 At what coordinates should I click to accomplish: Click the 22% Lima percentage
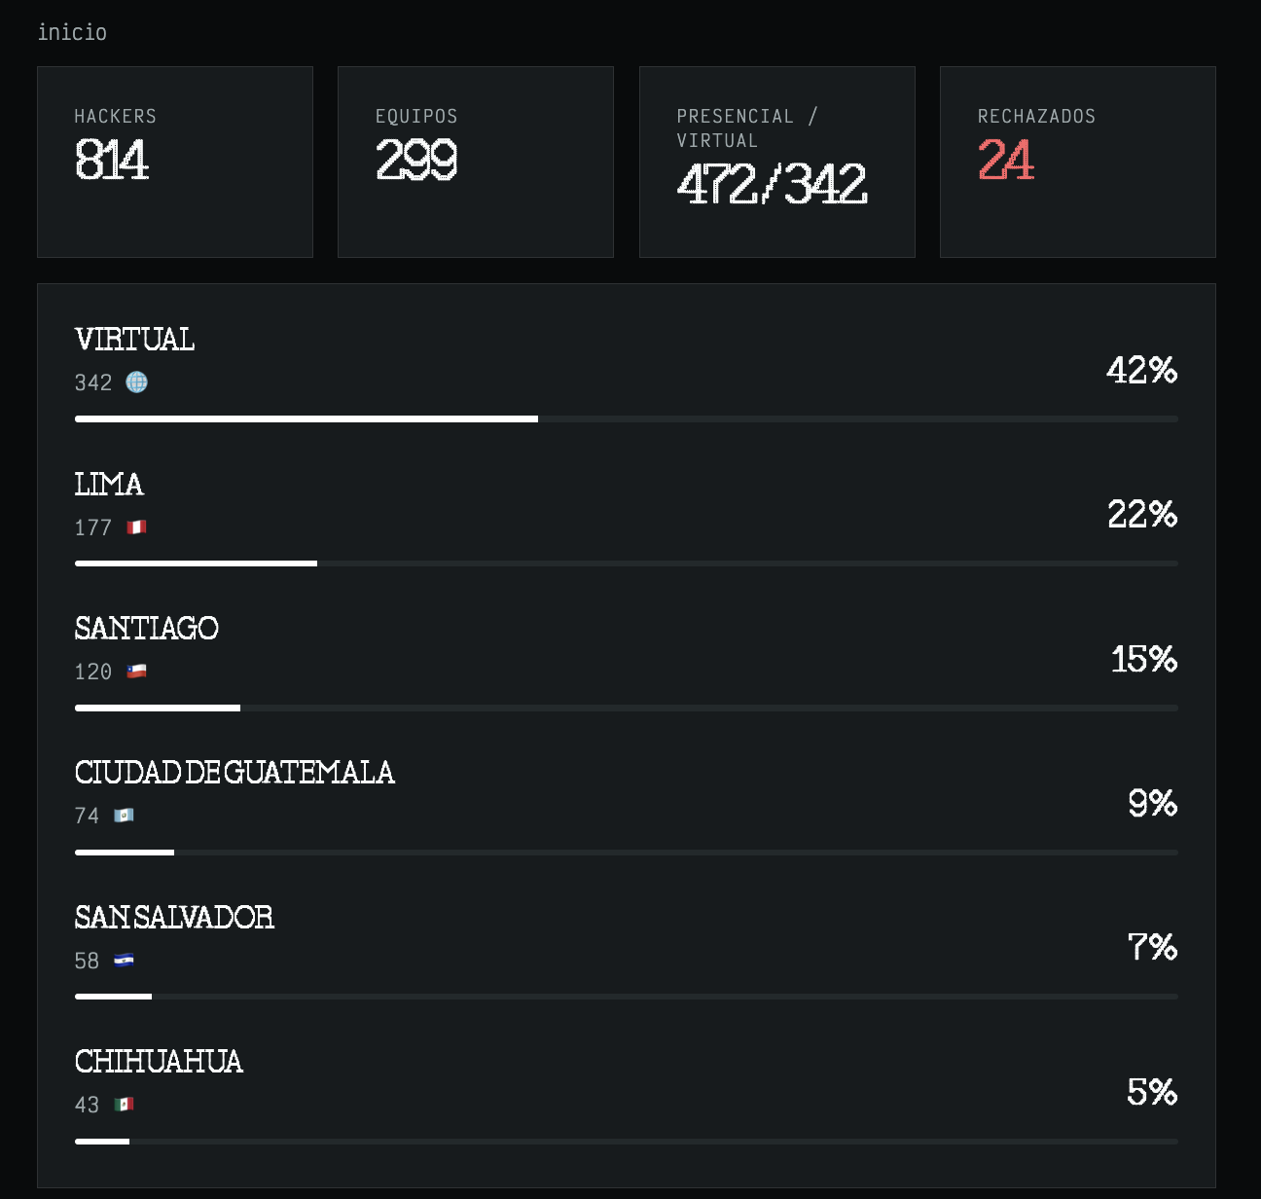click(x=1141, y=514)
